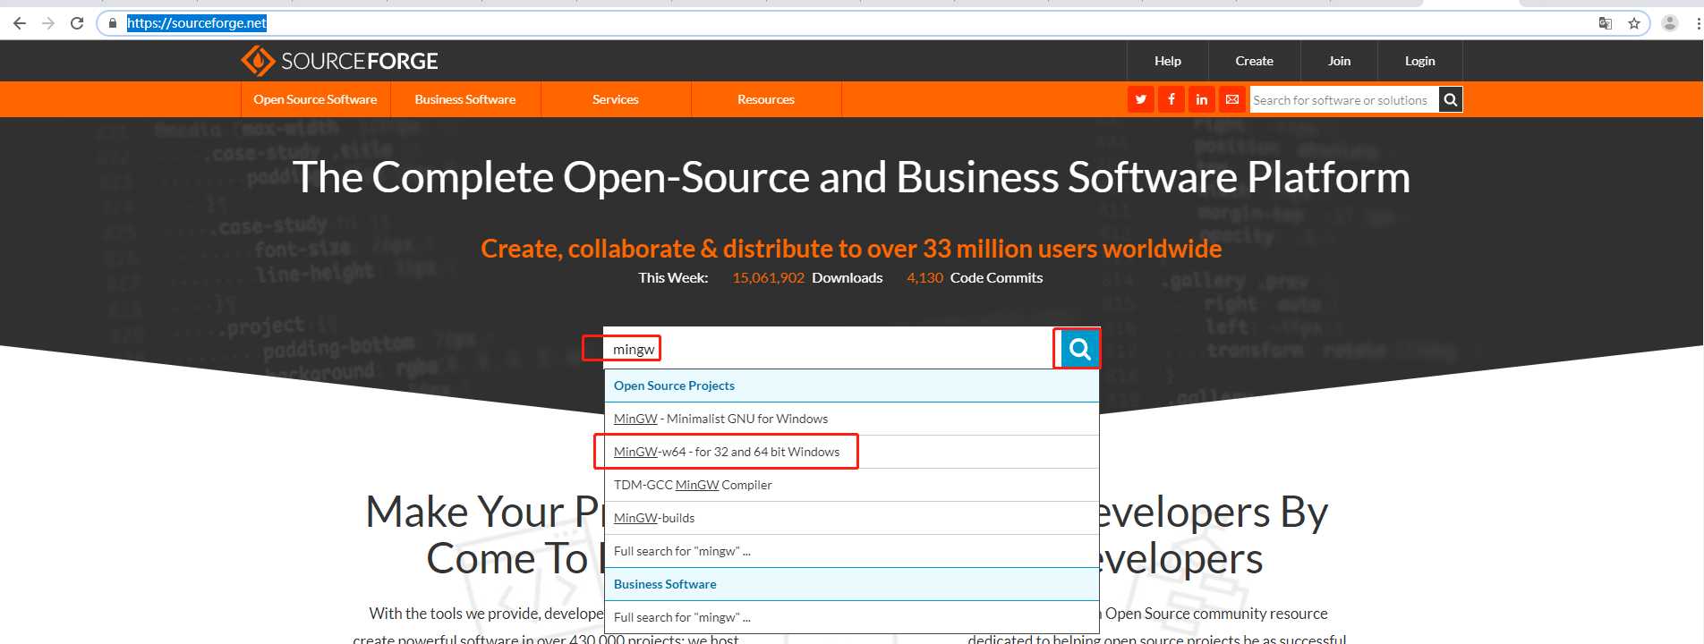
Task: Click the Login link
Action: 1419,61
